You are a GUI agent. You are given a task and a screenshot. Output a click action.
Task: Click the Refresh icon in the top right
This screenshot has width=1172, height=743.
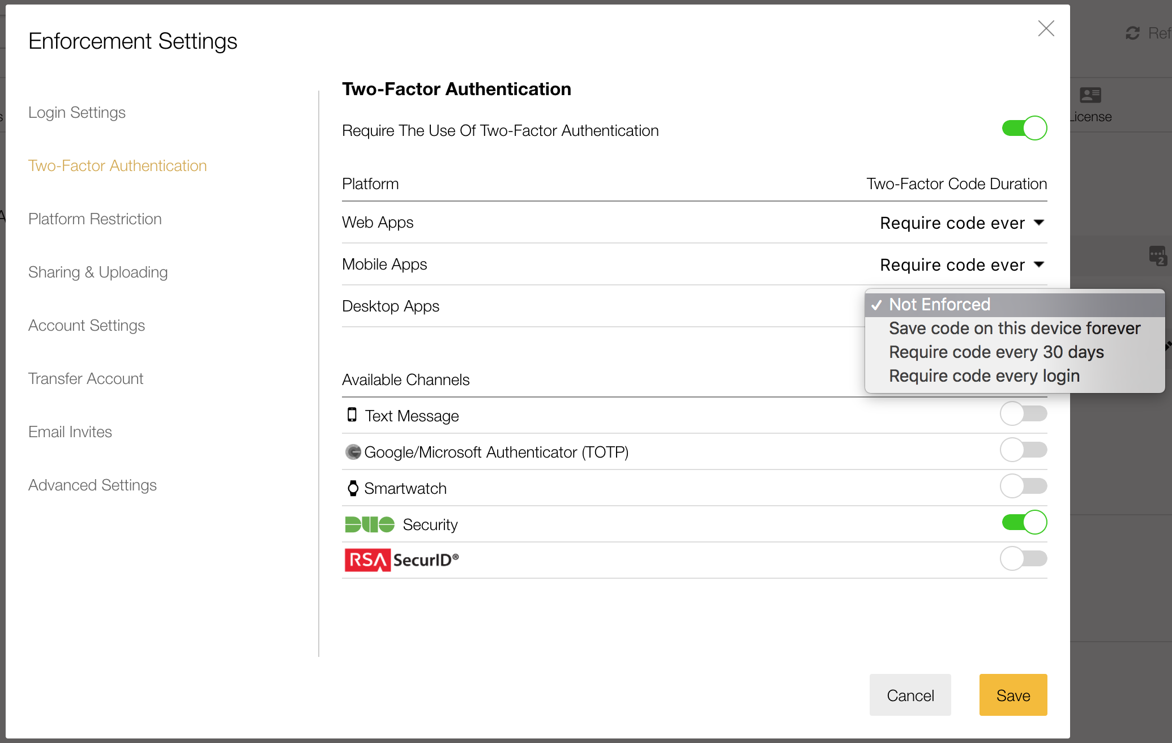pyautogui.click(x=1133, y=33)
